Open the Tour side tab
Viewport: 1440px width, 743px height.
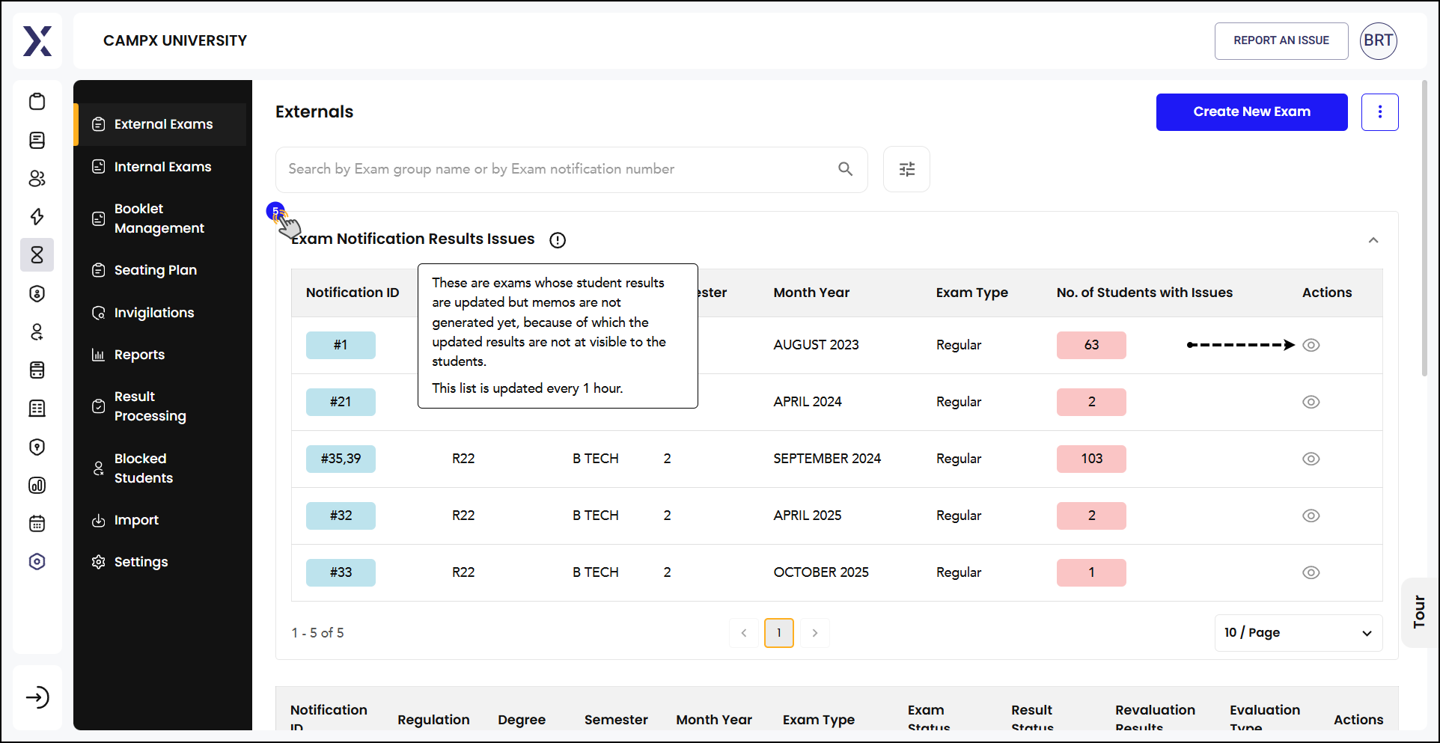click(1420, 612)
